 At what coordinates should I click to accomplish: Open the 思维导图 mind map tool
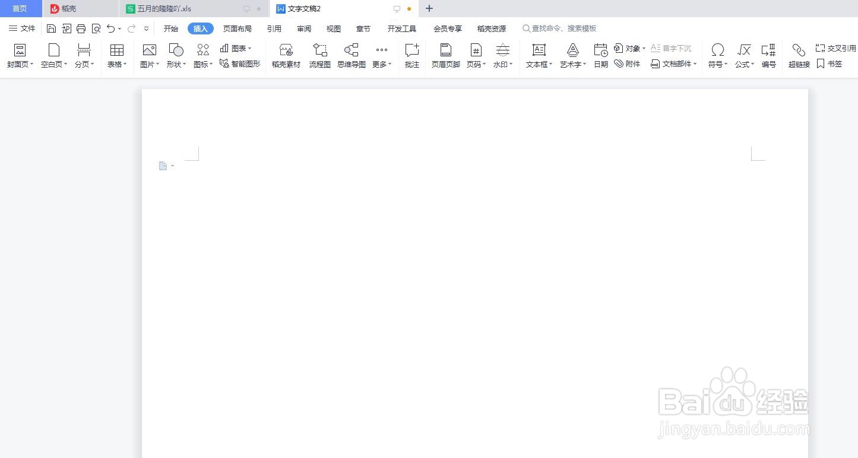tap(351, 55)
